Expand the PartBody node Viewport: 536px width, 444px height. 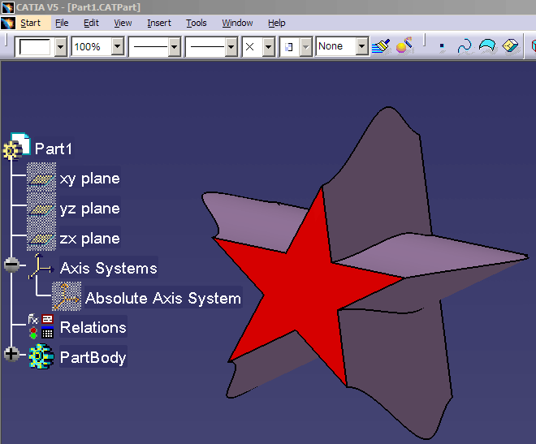click(11, 354)
